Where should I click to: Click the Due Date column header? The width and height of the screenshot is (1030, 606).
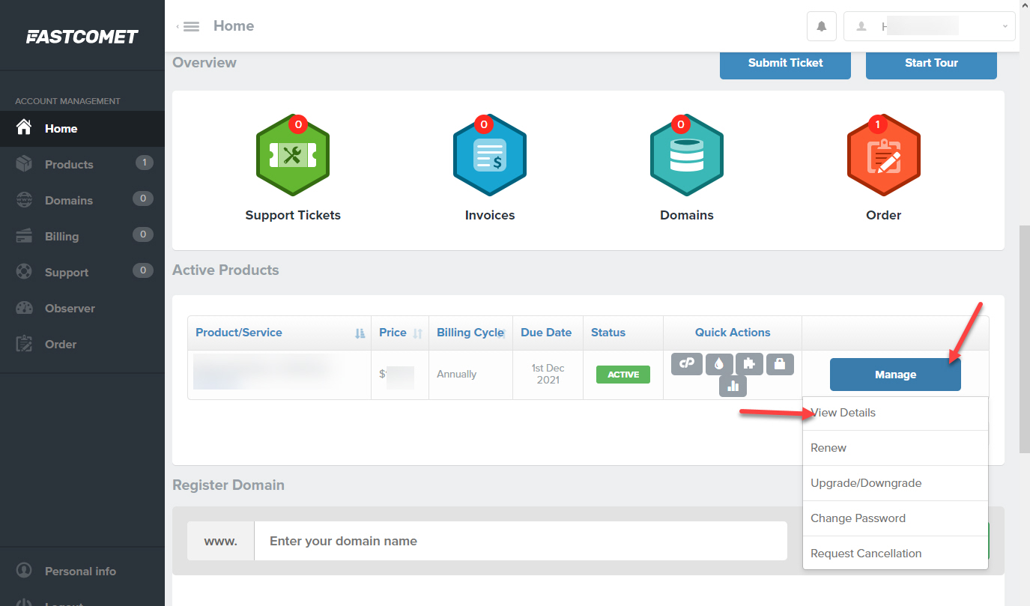point(546,333)
